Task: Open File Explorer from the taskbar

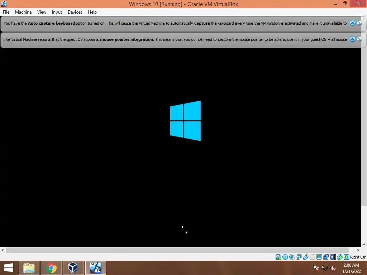Action: 29,268
